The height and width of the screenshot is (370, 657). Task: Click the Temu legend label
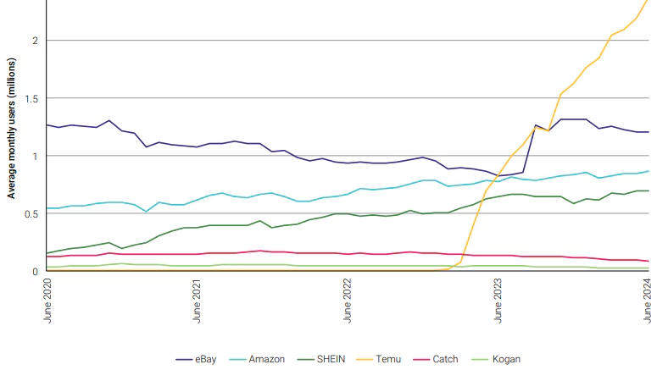coord(388,359)
